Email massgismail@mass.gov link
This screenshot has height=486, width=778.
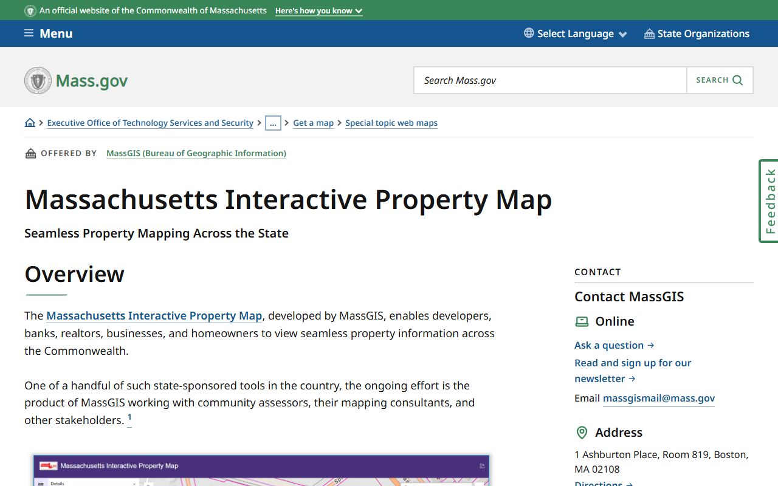point(659,399)
